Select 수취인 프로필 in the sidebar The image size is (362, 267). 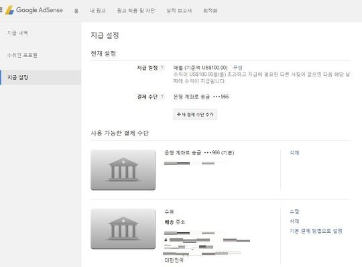point(22,55)
